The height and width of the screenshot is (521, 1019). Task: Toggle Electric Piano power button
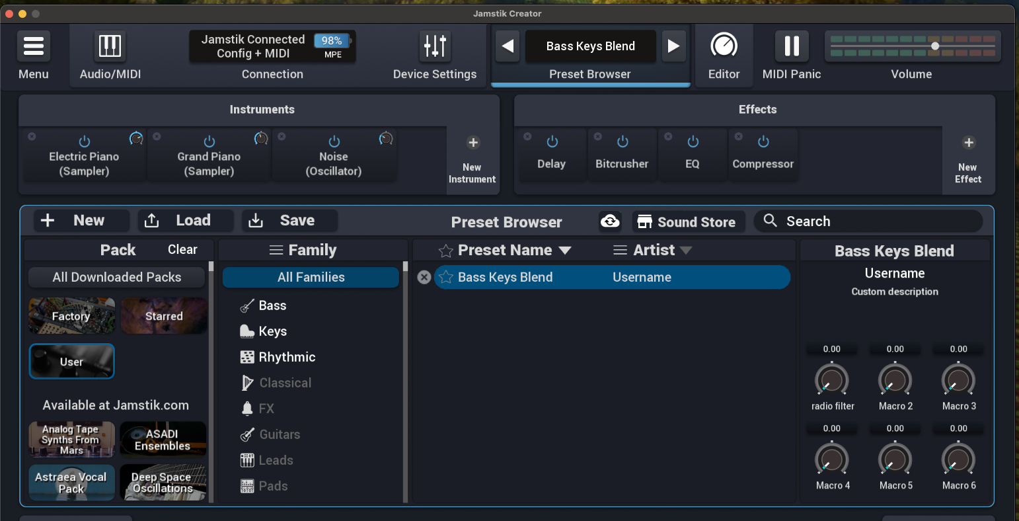coord(85,141)
